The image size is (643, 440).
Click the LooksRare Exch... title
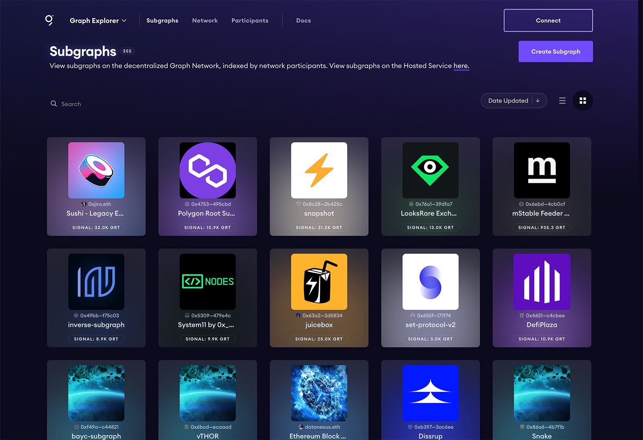click(429, 213)
